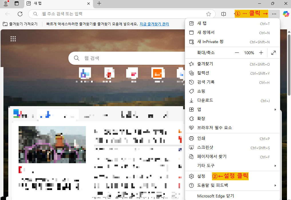
Task: Add page to favorites star icon
Action: (209, 14)
